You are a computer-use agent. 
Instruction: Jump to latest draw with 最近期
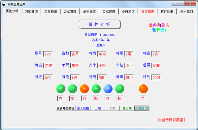point(127,108)
